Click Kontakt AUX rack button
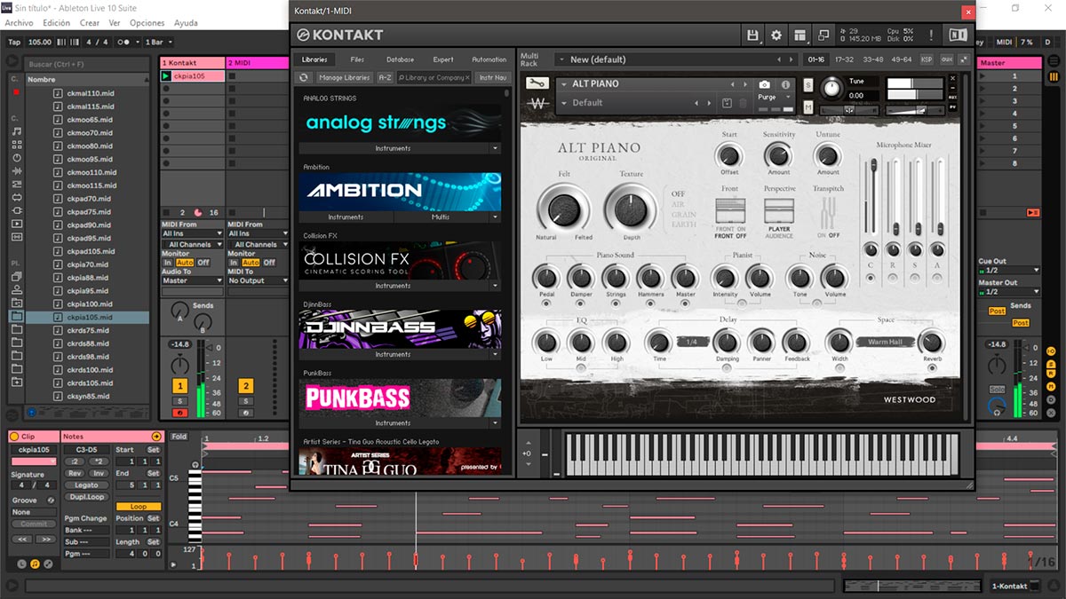1066x599 pixels. click(945, 59)
